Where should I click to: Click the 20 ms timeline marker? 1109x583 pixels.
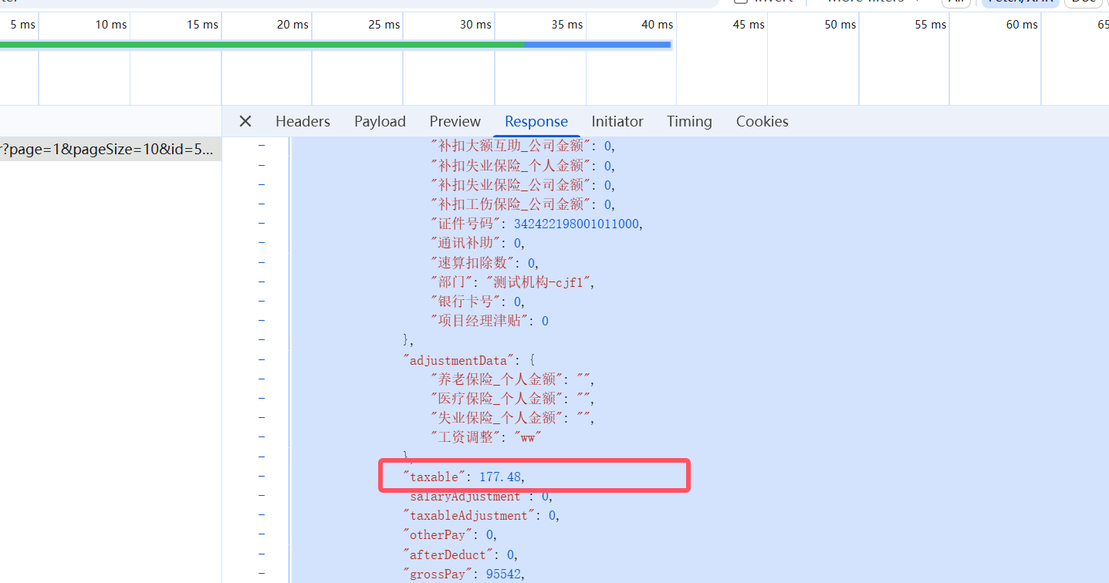(x=292, y=25)
